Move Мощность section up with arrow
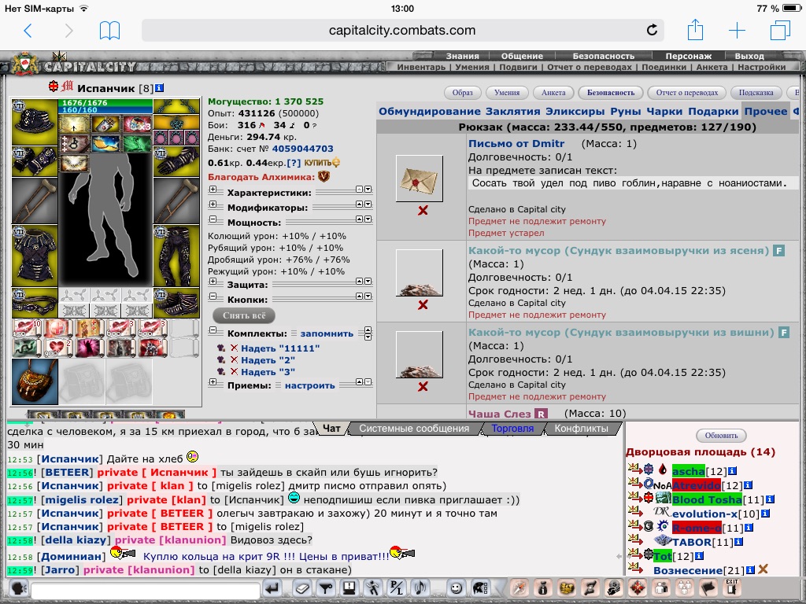806x604 pixels. [359, 219]
